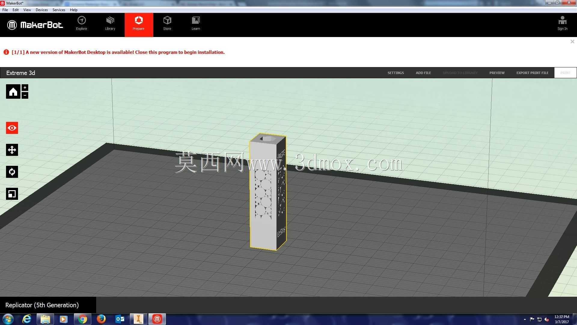Dismiss the update notification banner
577x325 pixels.
pyautogui.click(x=572, y=42)
